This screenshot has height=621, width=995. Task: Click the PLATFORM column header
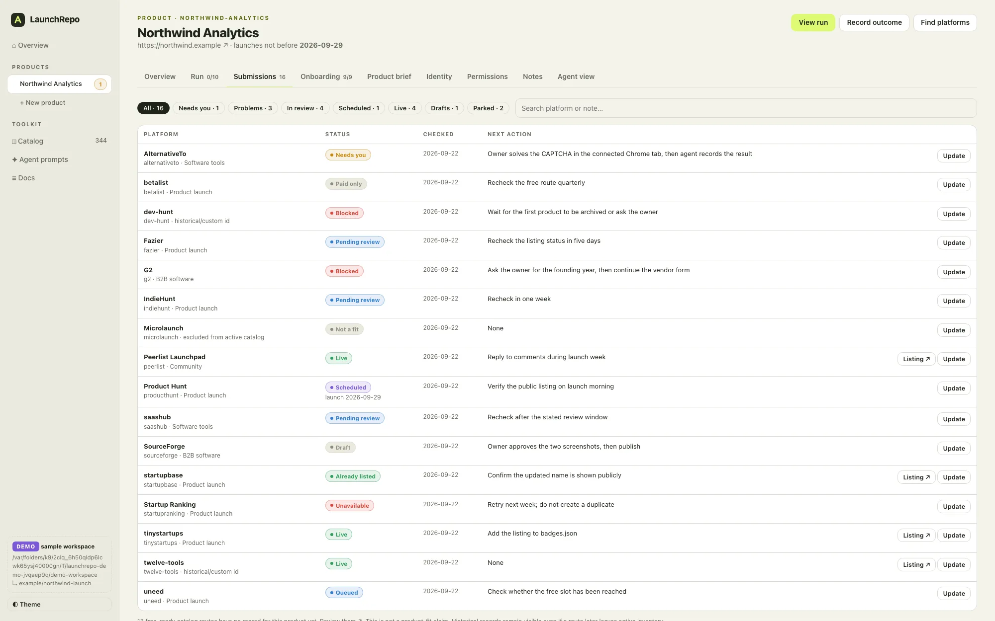click(161, 134)
